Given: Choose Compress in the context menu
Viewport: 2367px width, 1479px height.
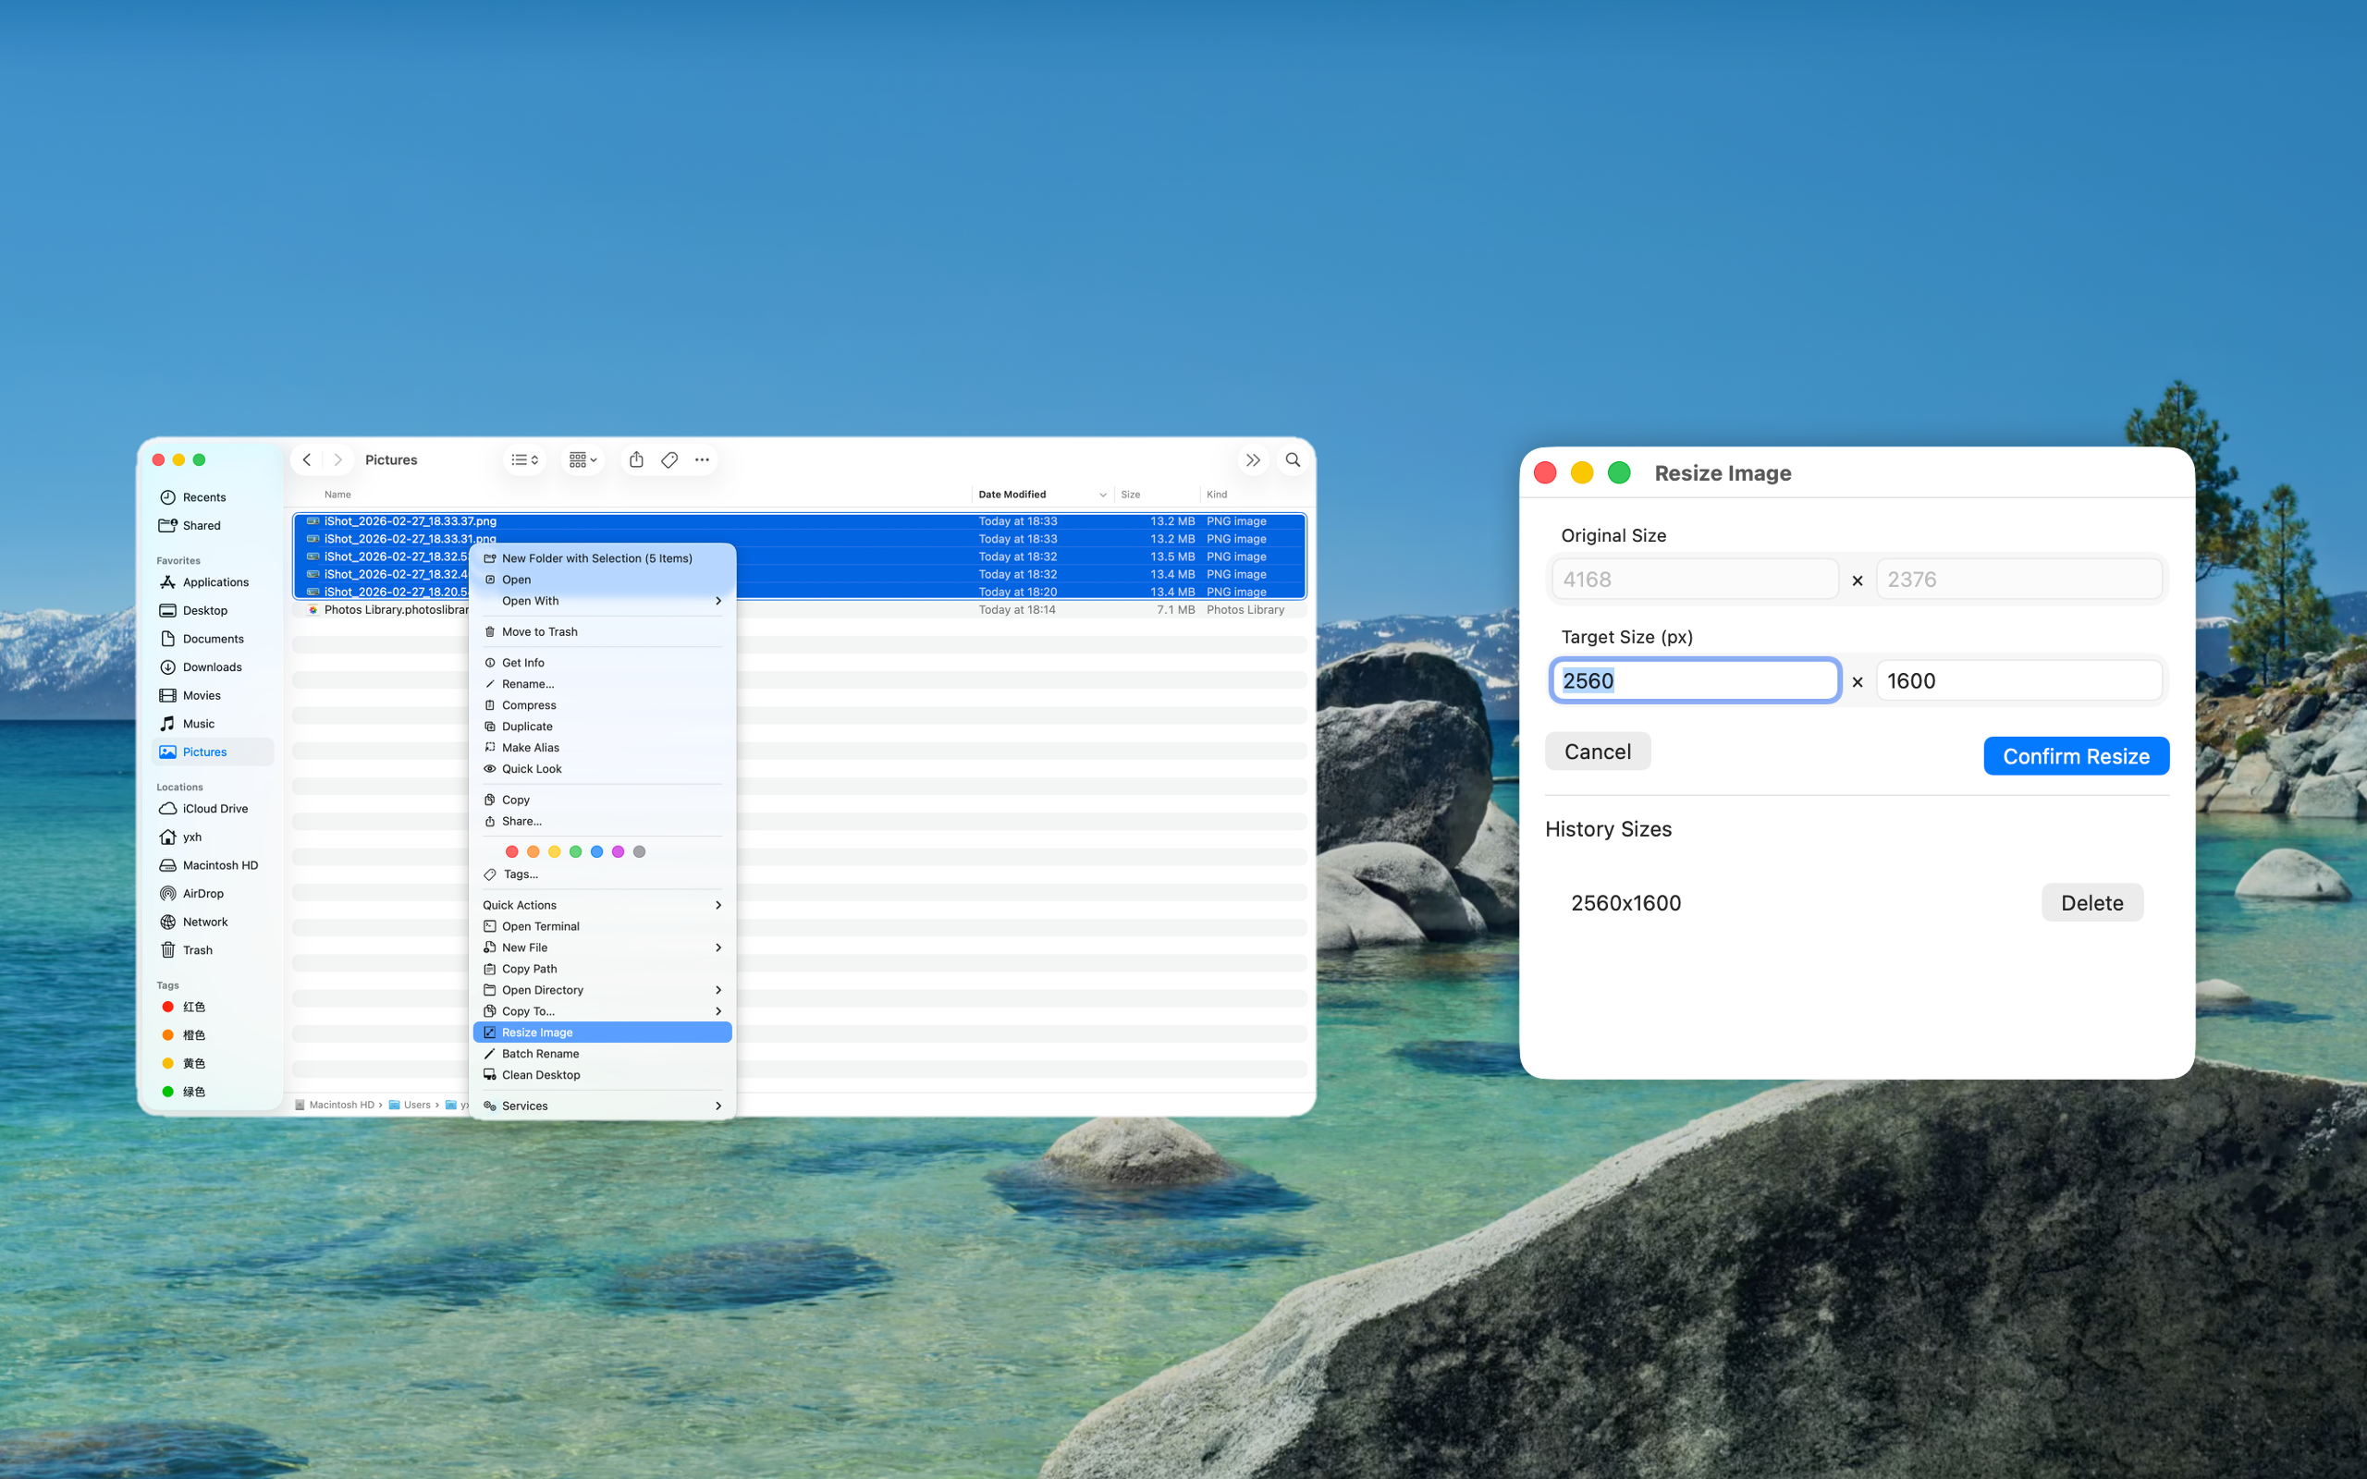Looking at the screenshot, I should 603,705.
